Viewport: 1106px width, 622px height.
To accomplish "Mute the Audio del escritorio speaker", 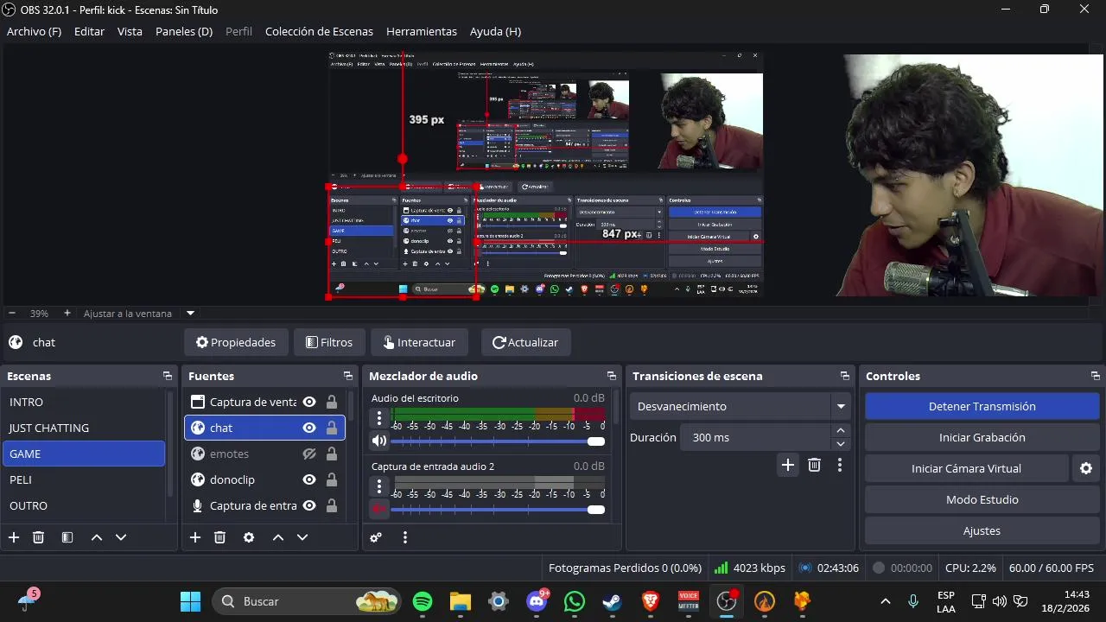I will [378, 441].
